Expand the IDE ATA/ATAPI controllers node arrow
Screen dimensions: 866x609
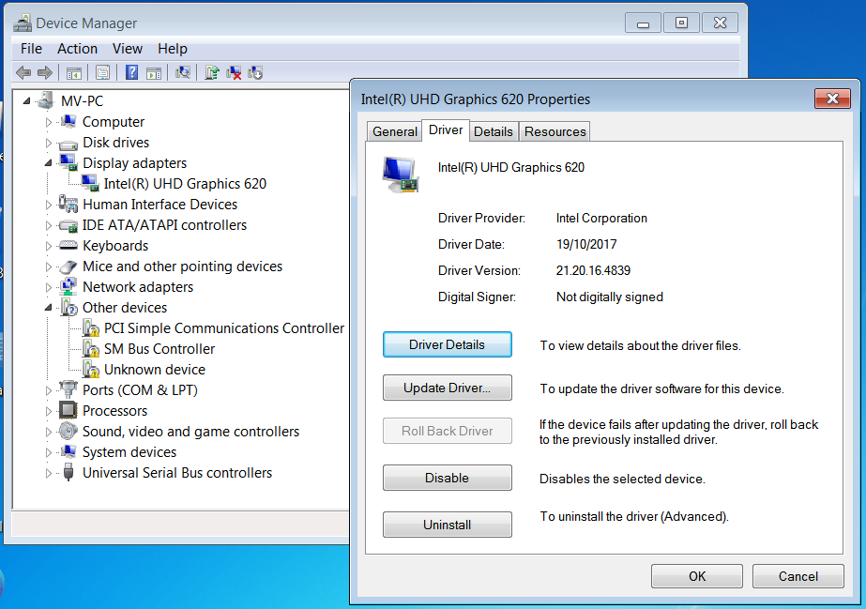(x=48, y=225)
